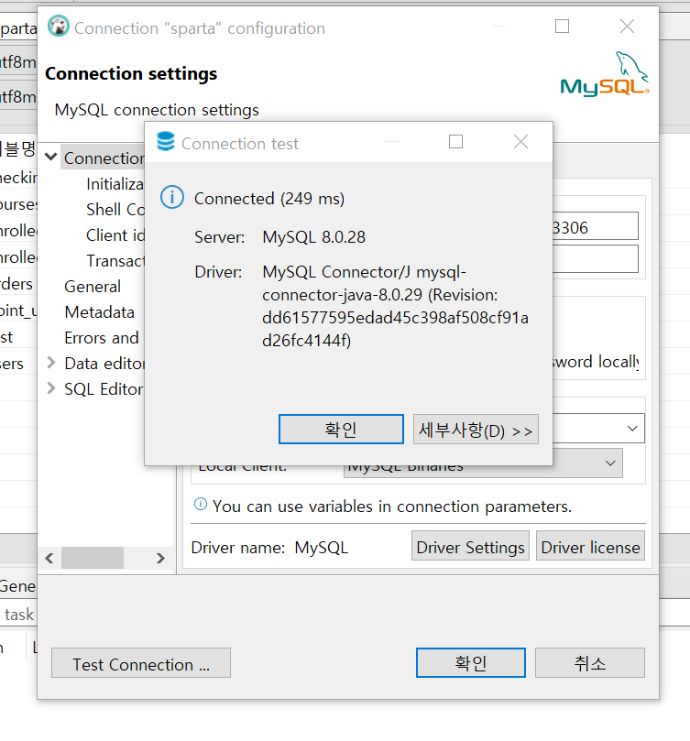Cancel configuration with 취소 button
This screenshot has width=690, height=741.
click(x=590, y=662)
